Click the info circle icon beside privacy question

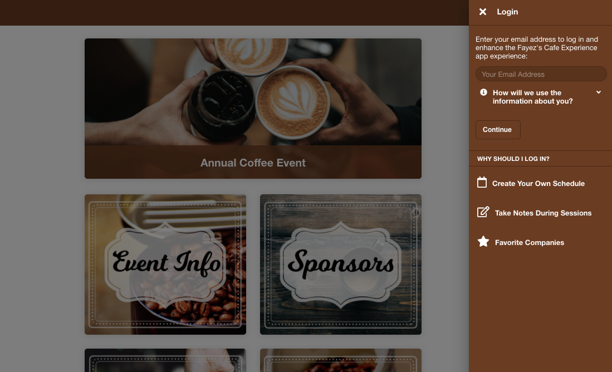(483, 92)
